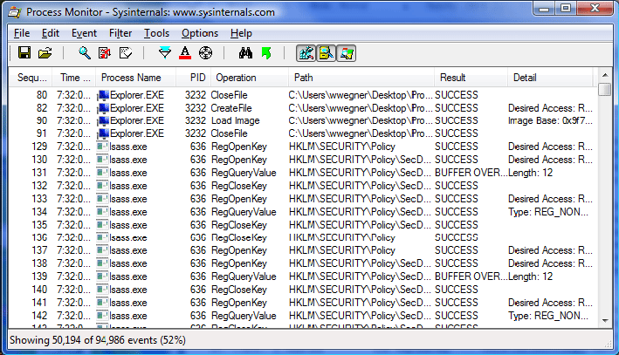The image size is (619, 355).
Task: Click the Save toolbar icon
Action: coord(24,52)
